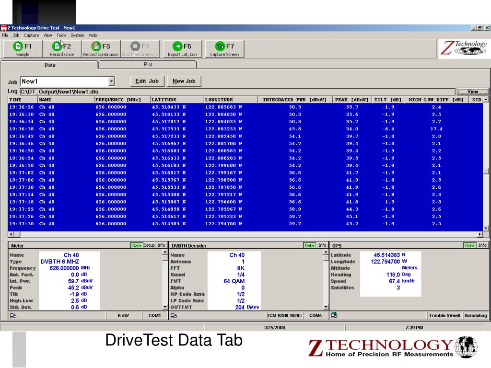Viewport: 491px width, 368px height.
Task: Select the row timed 19:37:02
Action: click(245, 172)
